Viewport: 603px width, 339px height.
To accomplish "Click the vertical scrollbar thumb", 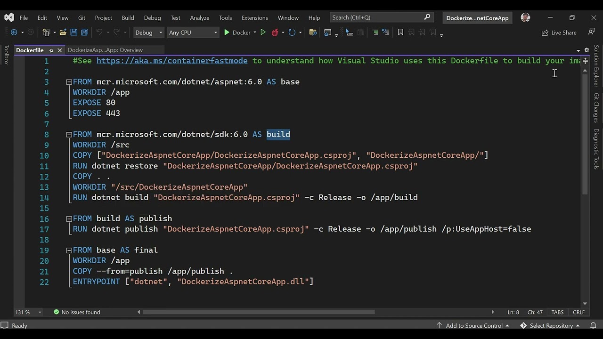I will (585, 134).
